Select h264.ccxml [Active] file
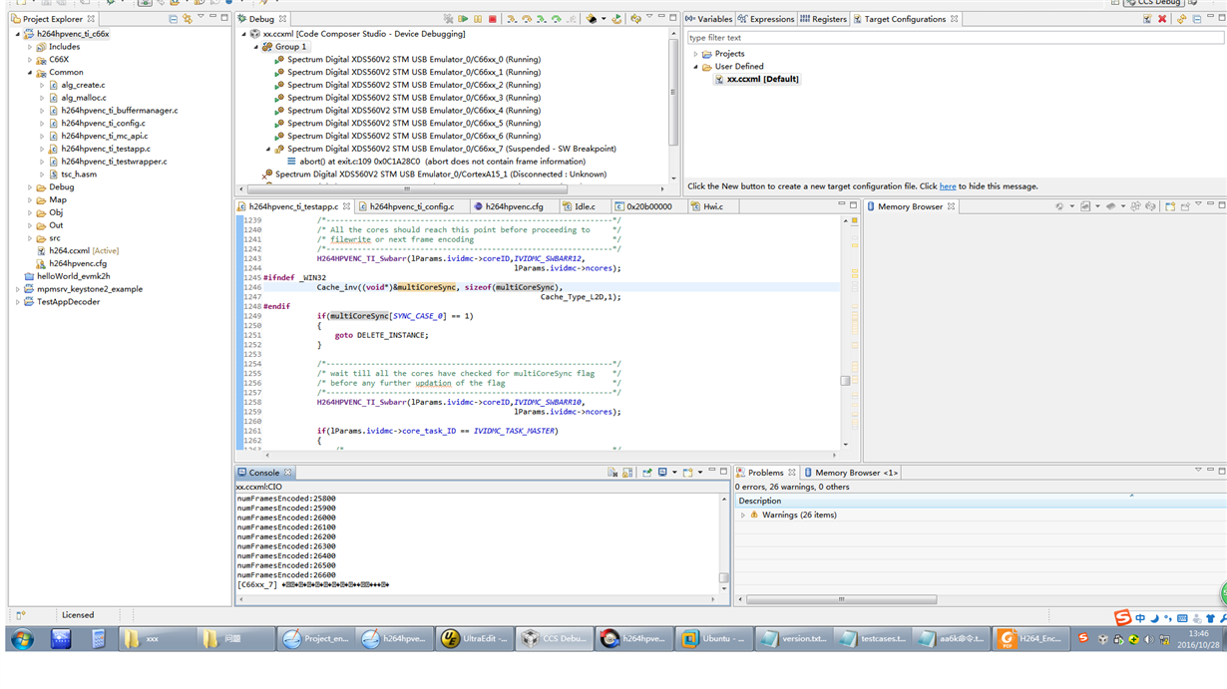The width and height of the screenshot is (1227, 689). click(x=84, y=251)
